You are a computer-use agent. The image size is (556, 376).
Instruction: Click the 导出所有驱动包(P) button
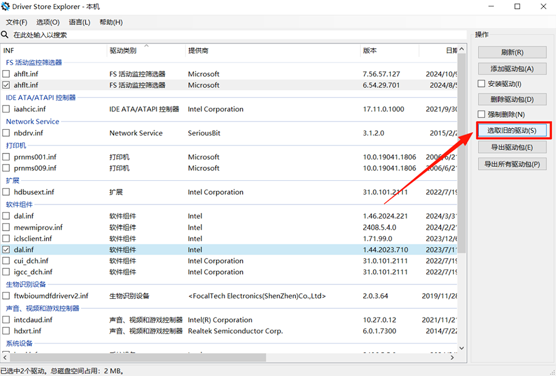click(x=512, y=164)
